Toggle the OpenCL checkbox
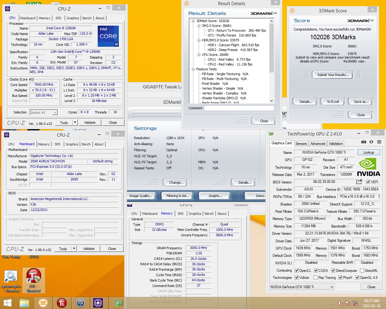Screen dimensions: 386x309 point(296,270)
